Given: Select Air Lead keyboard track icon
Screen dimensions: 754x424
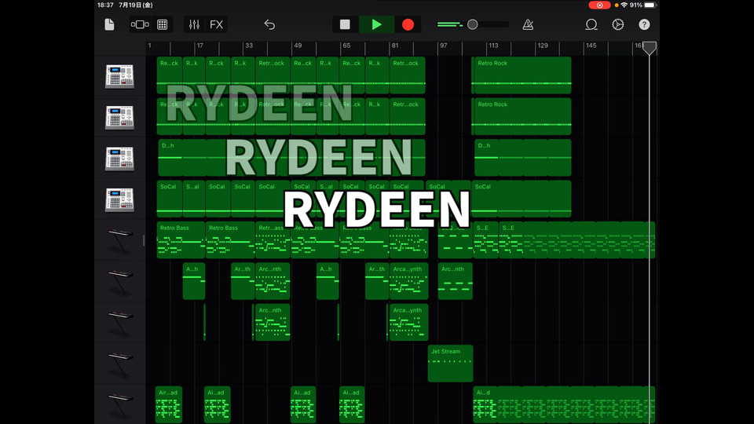Looking at the screenshot, I should click(119, 405).
